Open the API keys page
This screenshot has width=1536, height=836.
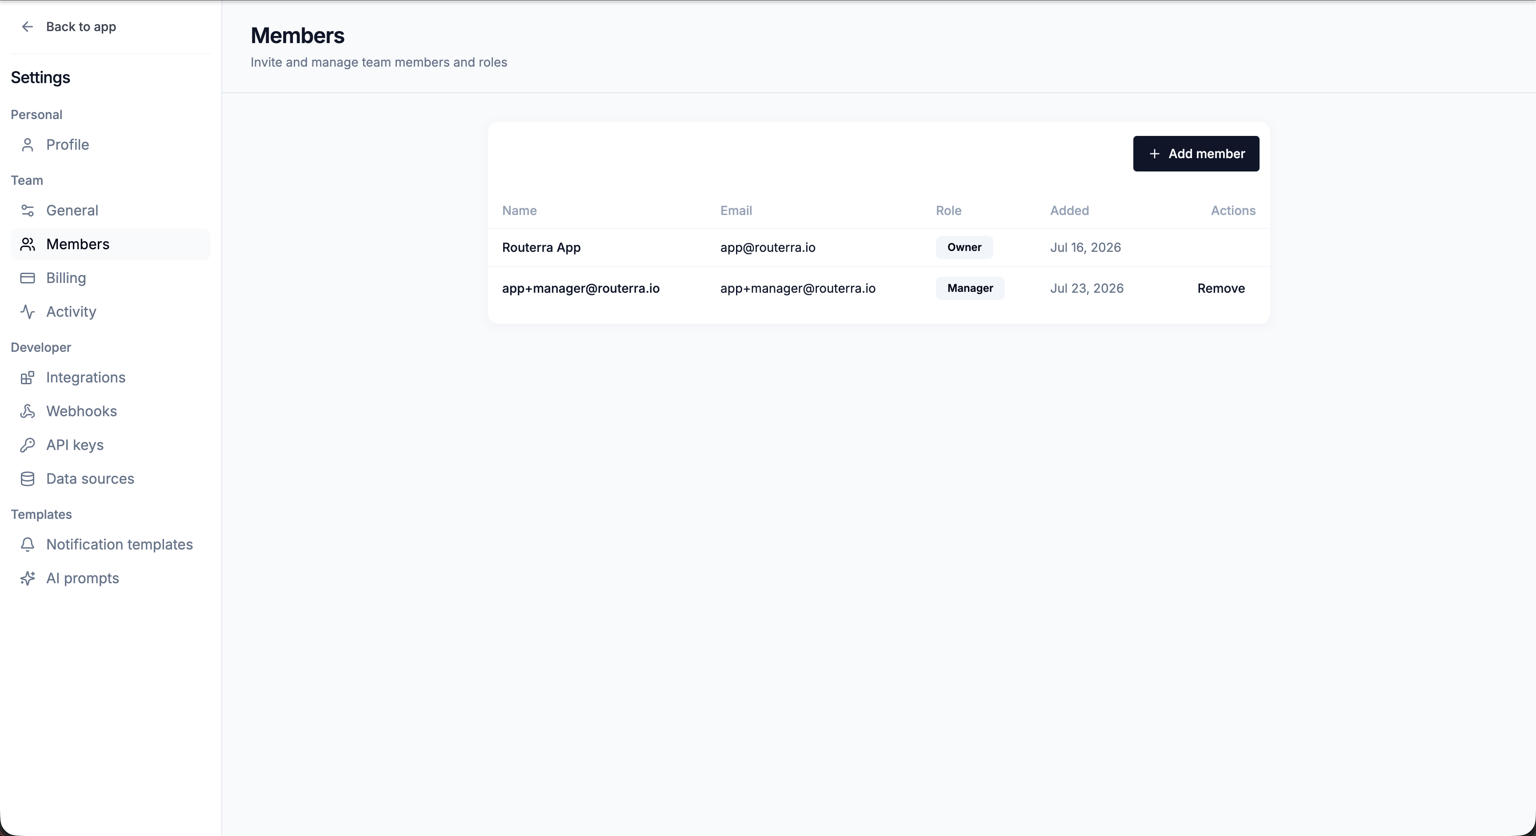tap(110, 445)
